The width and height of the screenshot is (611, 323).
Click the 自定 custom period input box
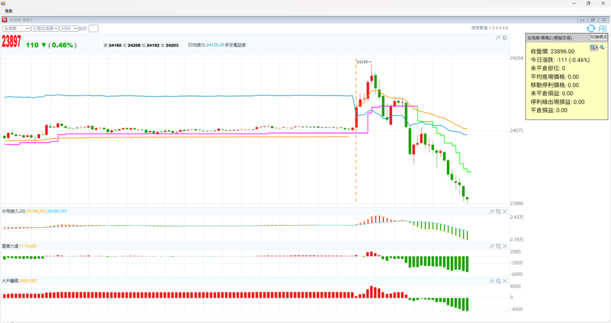pyautogui.click(x=94, y=28)
